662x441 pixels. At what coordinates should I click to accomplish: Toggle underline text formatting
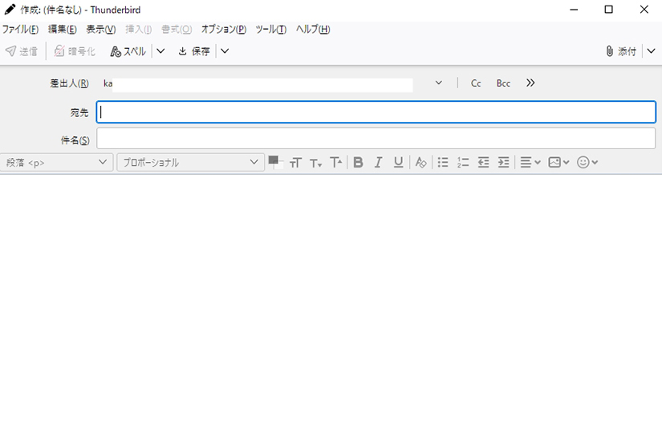[x=398, y=162]
